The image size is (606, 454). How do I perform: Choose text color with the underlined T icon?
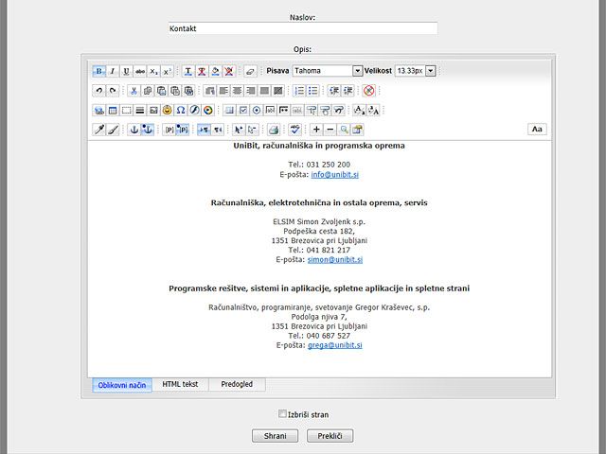click(188, 71)
